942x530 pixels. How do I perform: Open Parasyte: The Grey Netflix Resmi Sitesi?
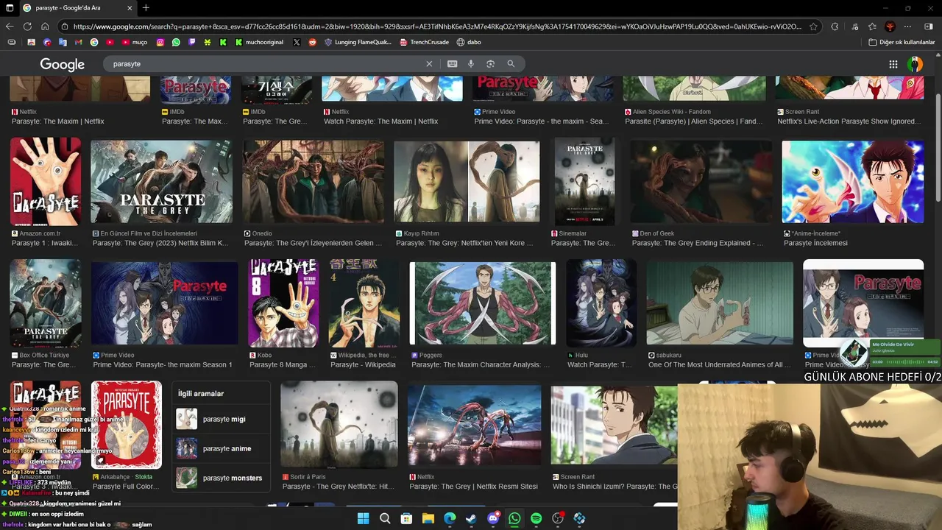[x=475, y=425]
